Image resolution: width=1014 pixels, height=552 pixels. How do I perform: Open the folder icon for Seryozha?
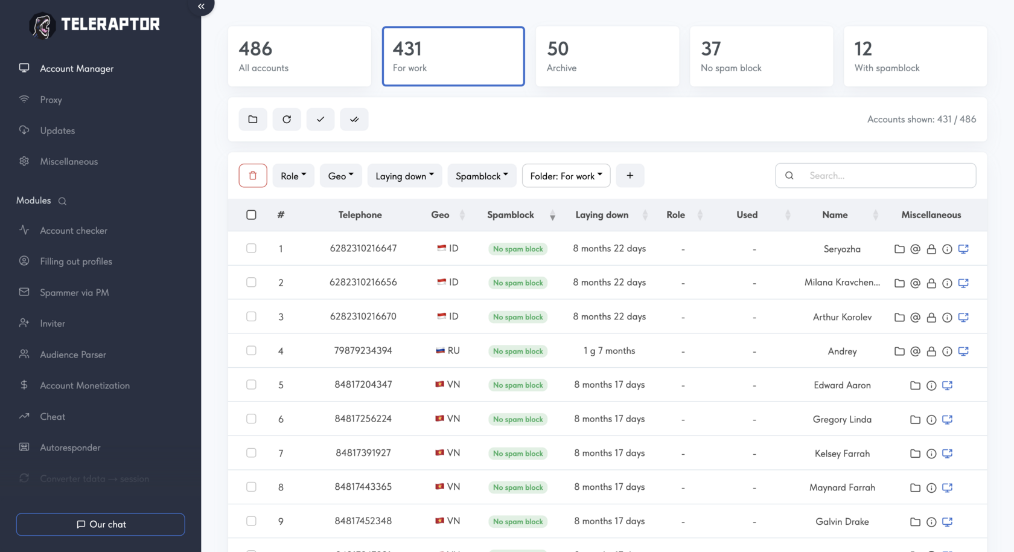click(899, 249)
